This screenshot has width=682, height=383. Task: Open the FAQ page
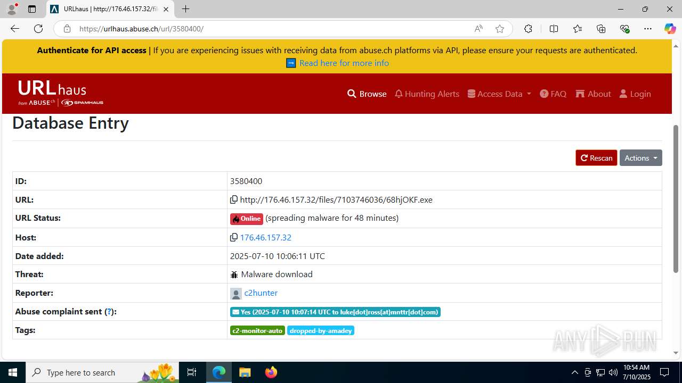553,94
